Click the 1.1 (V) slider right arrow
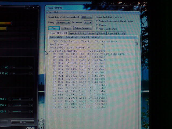The image size is (172, 129). coord(32,67)
